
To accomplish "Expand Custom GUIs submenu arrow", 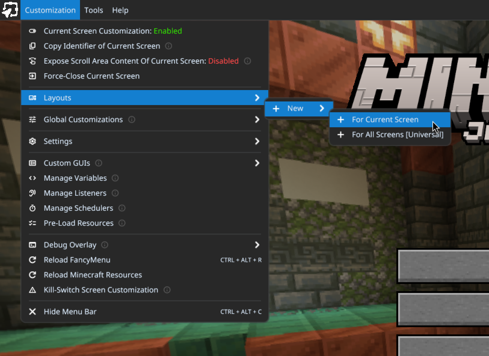I will coord(257,163).
